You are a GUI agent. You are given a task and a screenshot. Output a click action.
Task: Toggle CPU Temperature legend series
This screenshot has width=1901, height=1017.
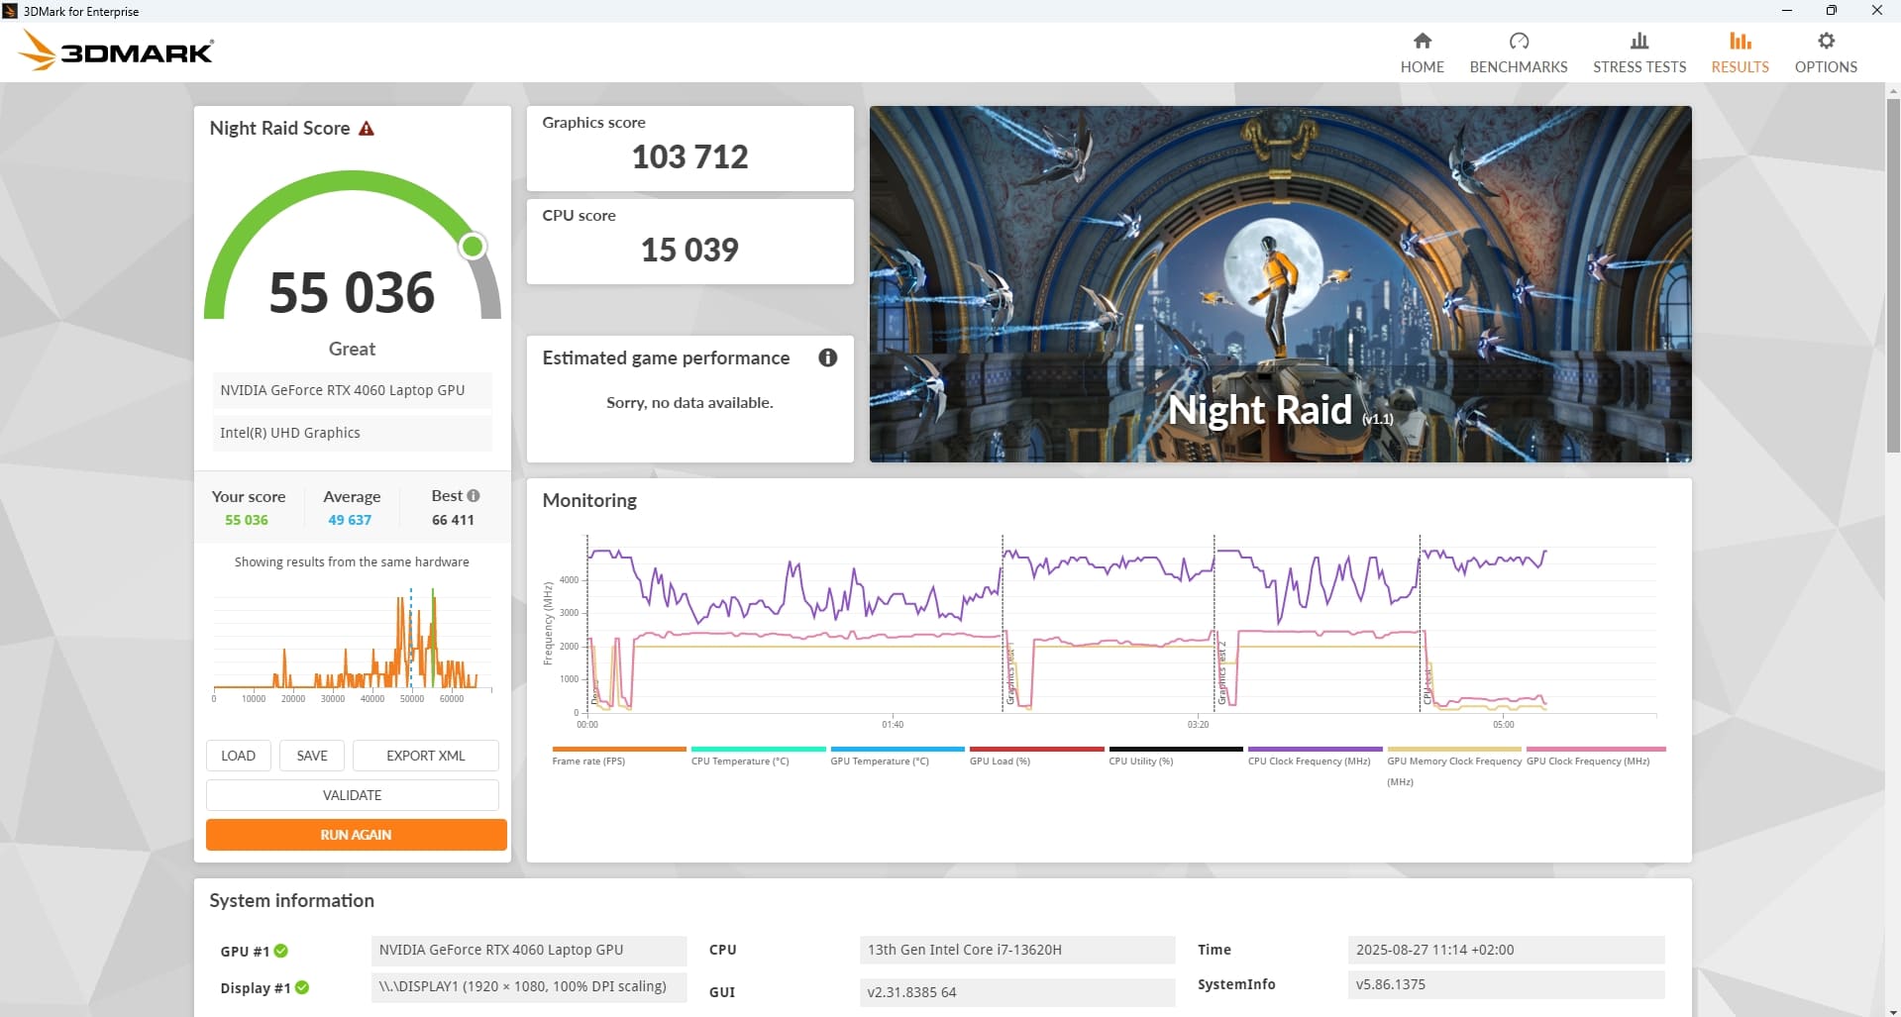tap(758, 757)
